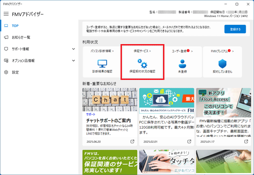254x175 pixels.
Task: Click the blue サポート category label
Action: [91, 114]
